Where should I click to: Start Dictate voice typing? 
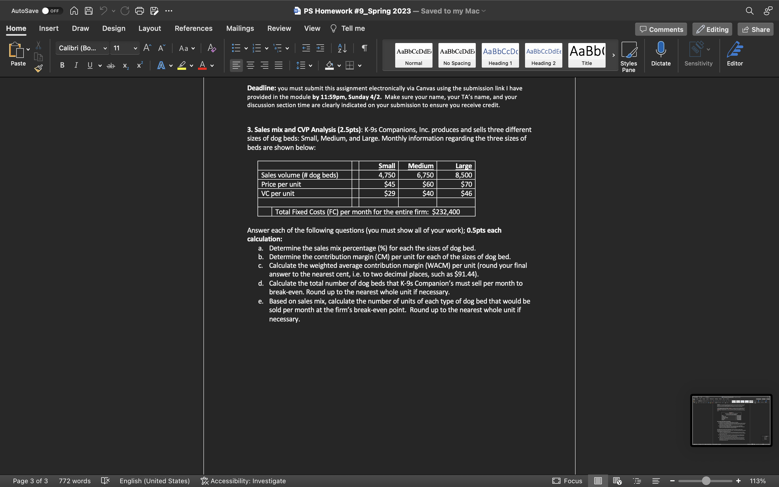(661, 55)
